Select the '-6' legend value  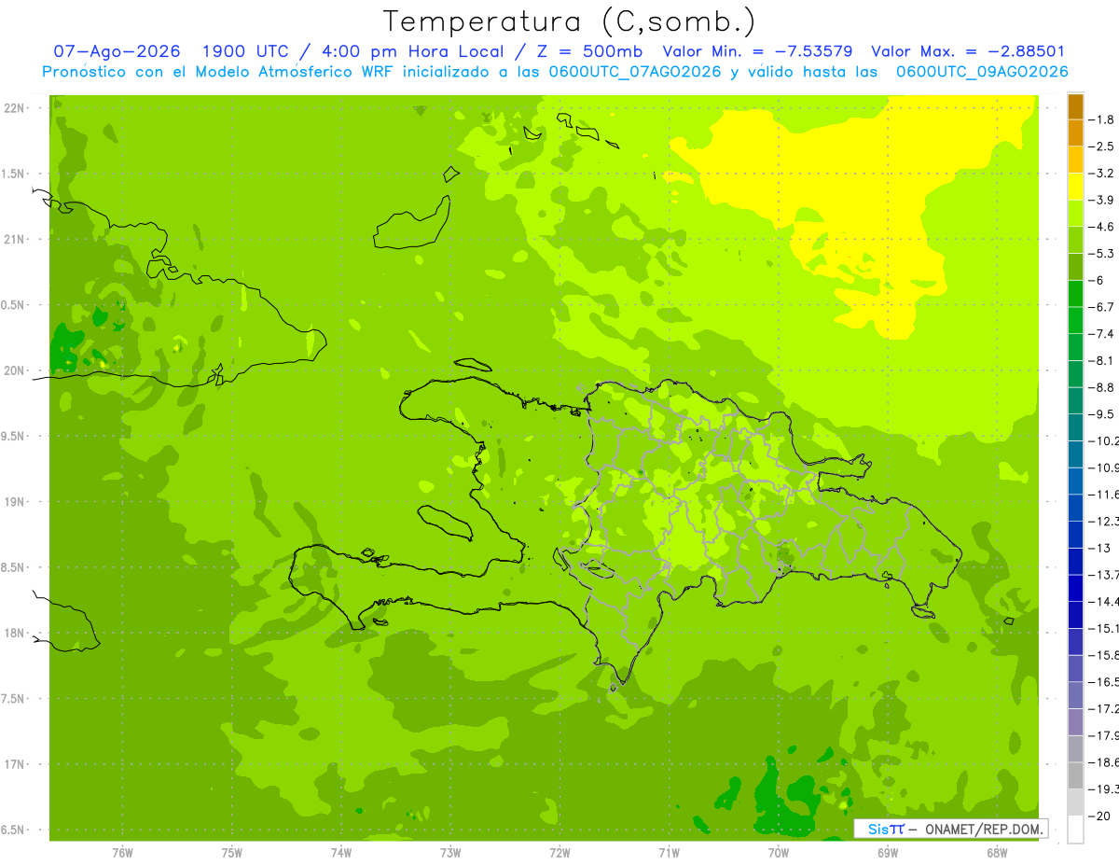pyautogui.click(x=1098, y=280)
